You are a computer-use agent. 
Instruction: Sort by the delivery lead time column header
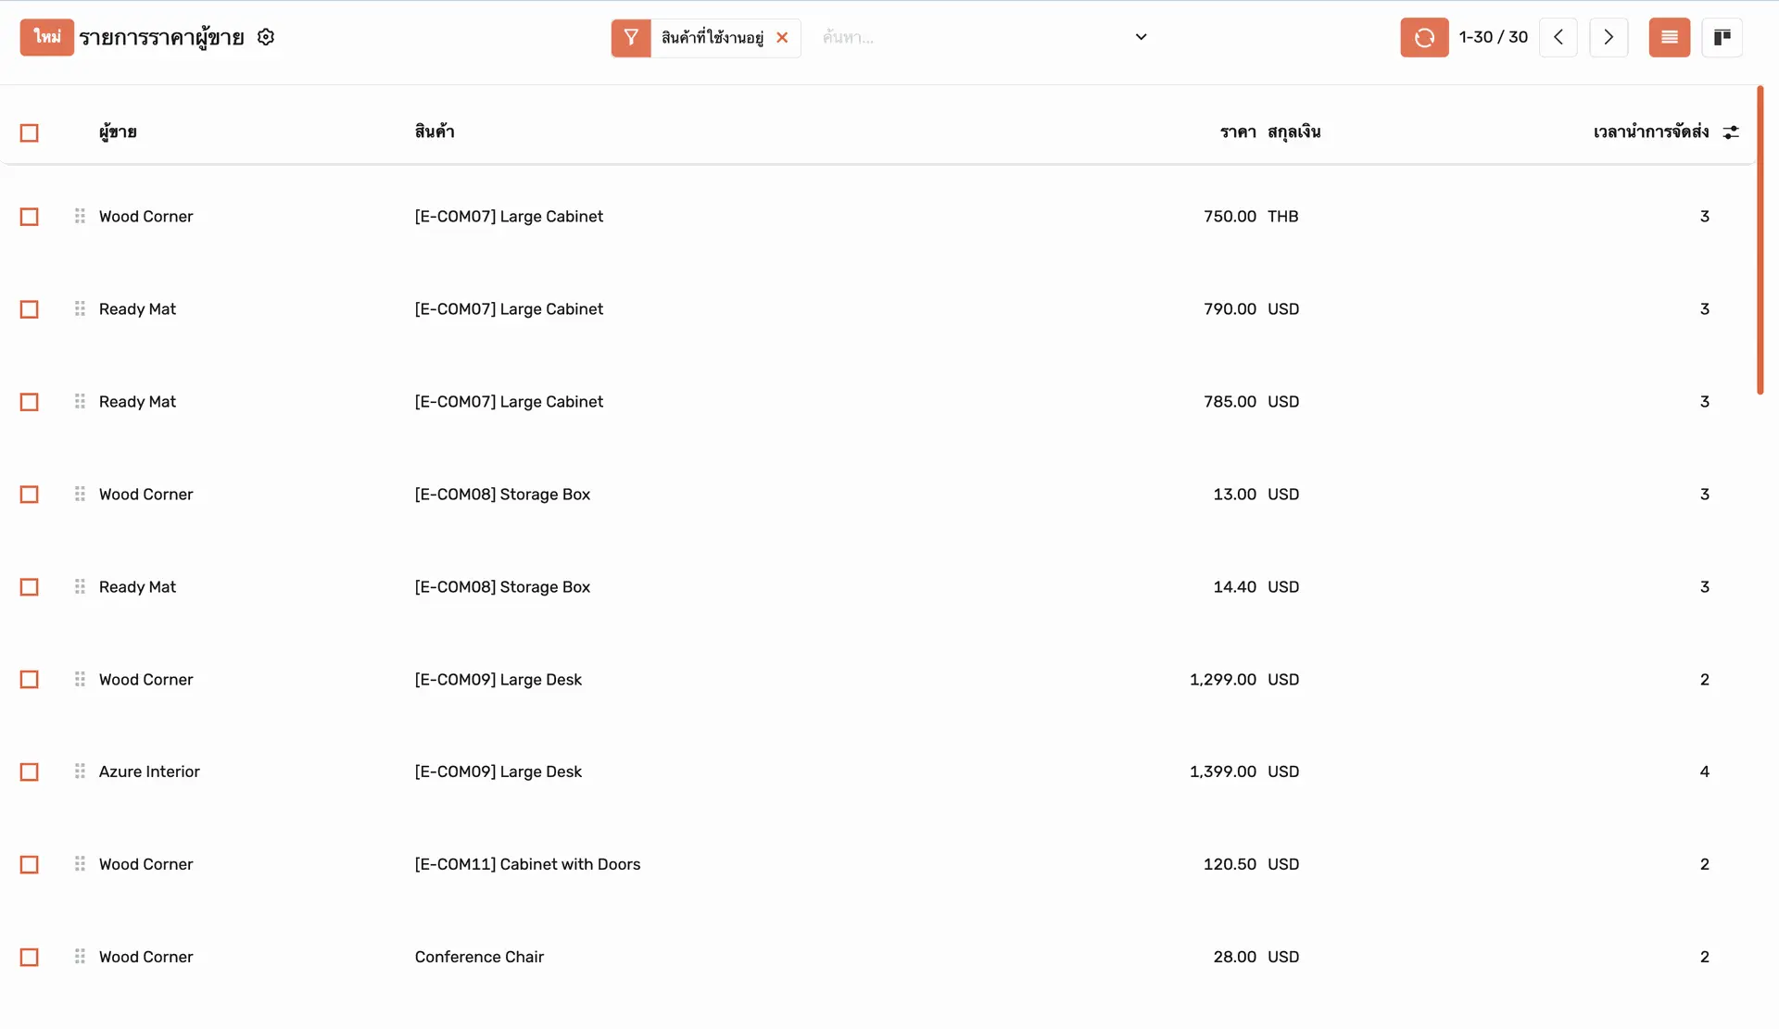(x=1651, y=132)
